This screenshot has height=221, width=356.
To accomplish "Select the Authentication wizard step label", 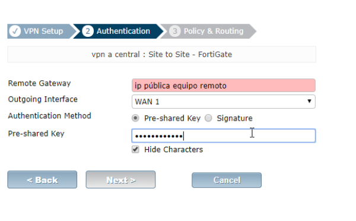I will coord(123,31).
